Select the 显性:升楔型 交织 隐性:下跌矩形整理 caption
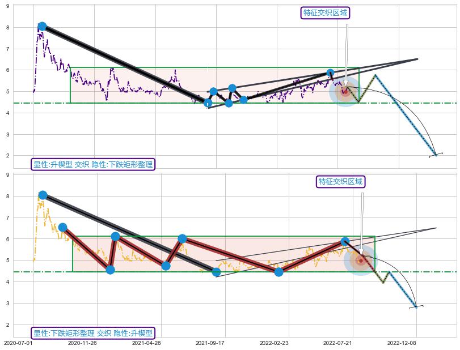Image resolution: width=460 pixels, height=350 pixels. coord(92,164)
